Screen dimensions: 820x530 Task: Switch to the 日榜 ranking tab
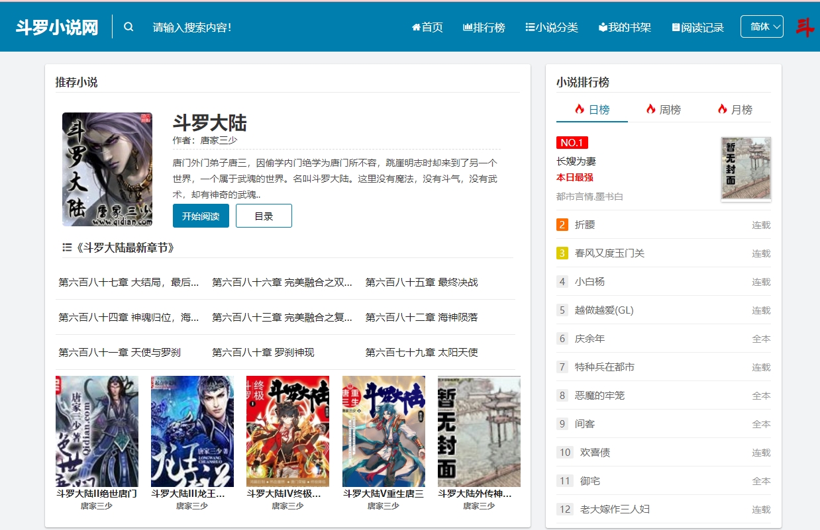592,109
